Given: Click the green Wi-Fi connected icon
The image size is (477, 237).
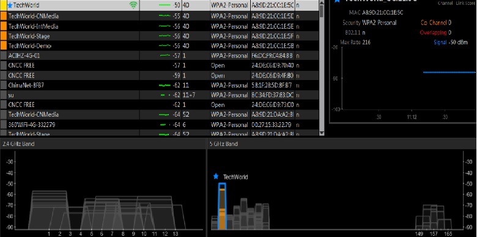Looking at the screenshot, I should 133,5.
